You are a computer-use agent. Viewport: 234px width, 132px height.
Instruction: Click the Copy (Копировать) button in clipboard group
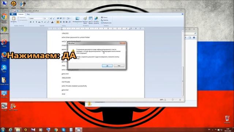tap(22, 20)
